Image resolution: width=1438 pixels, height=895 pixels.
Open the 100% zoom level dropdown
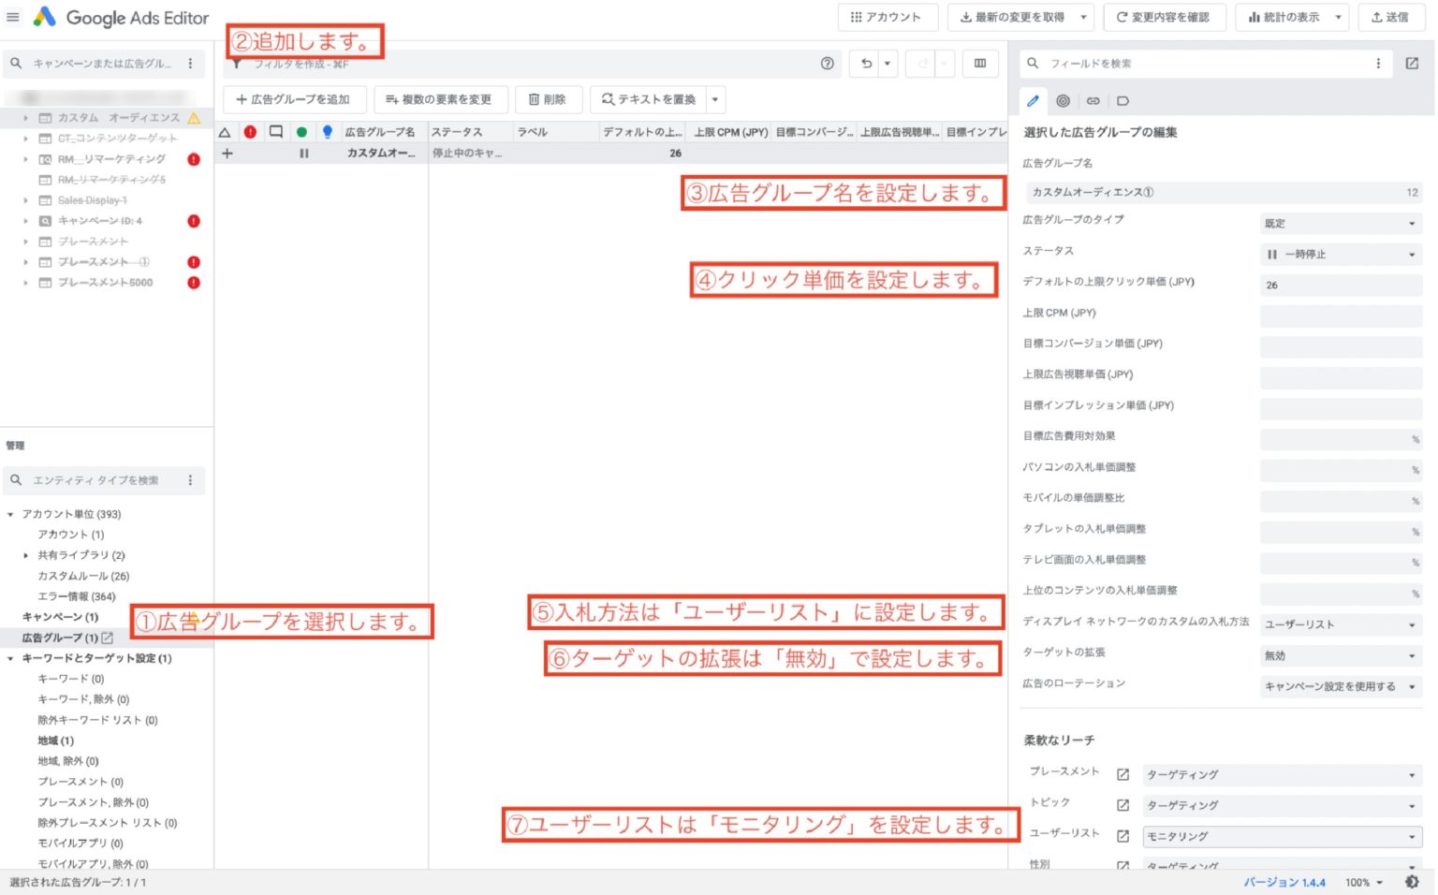pos(1364,883)
